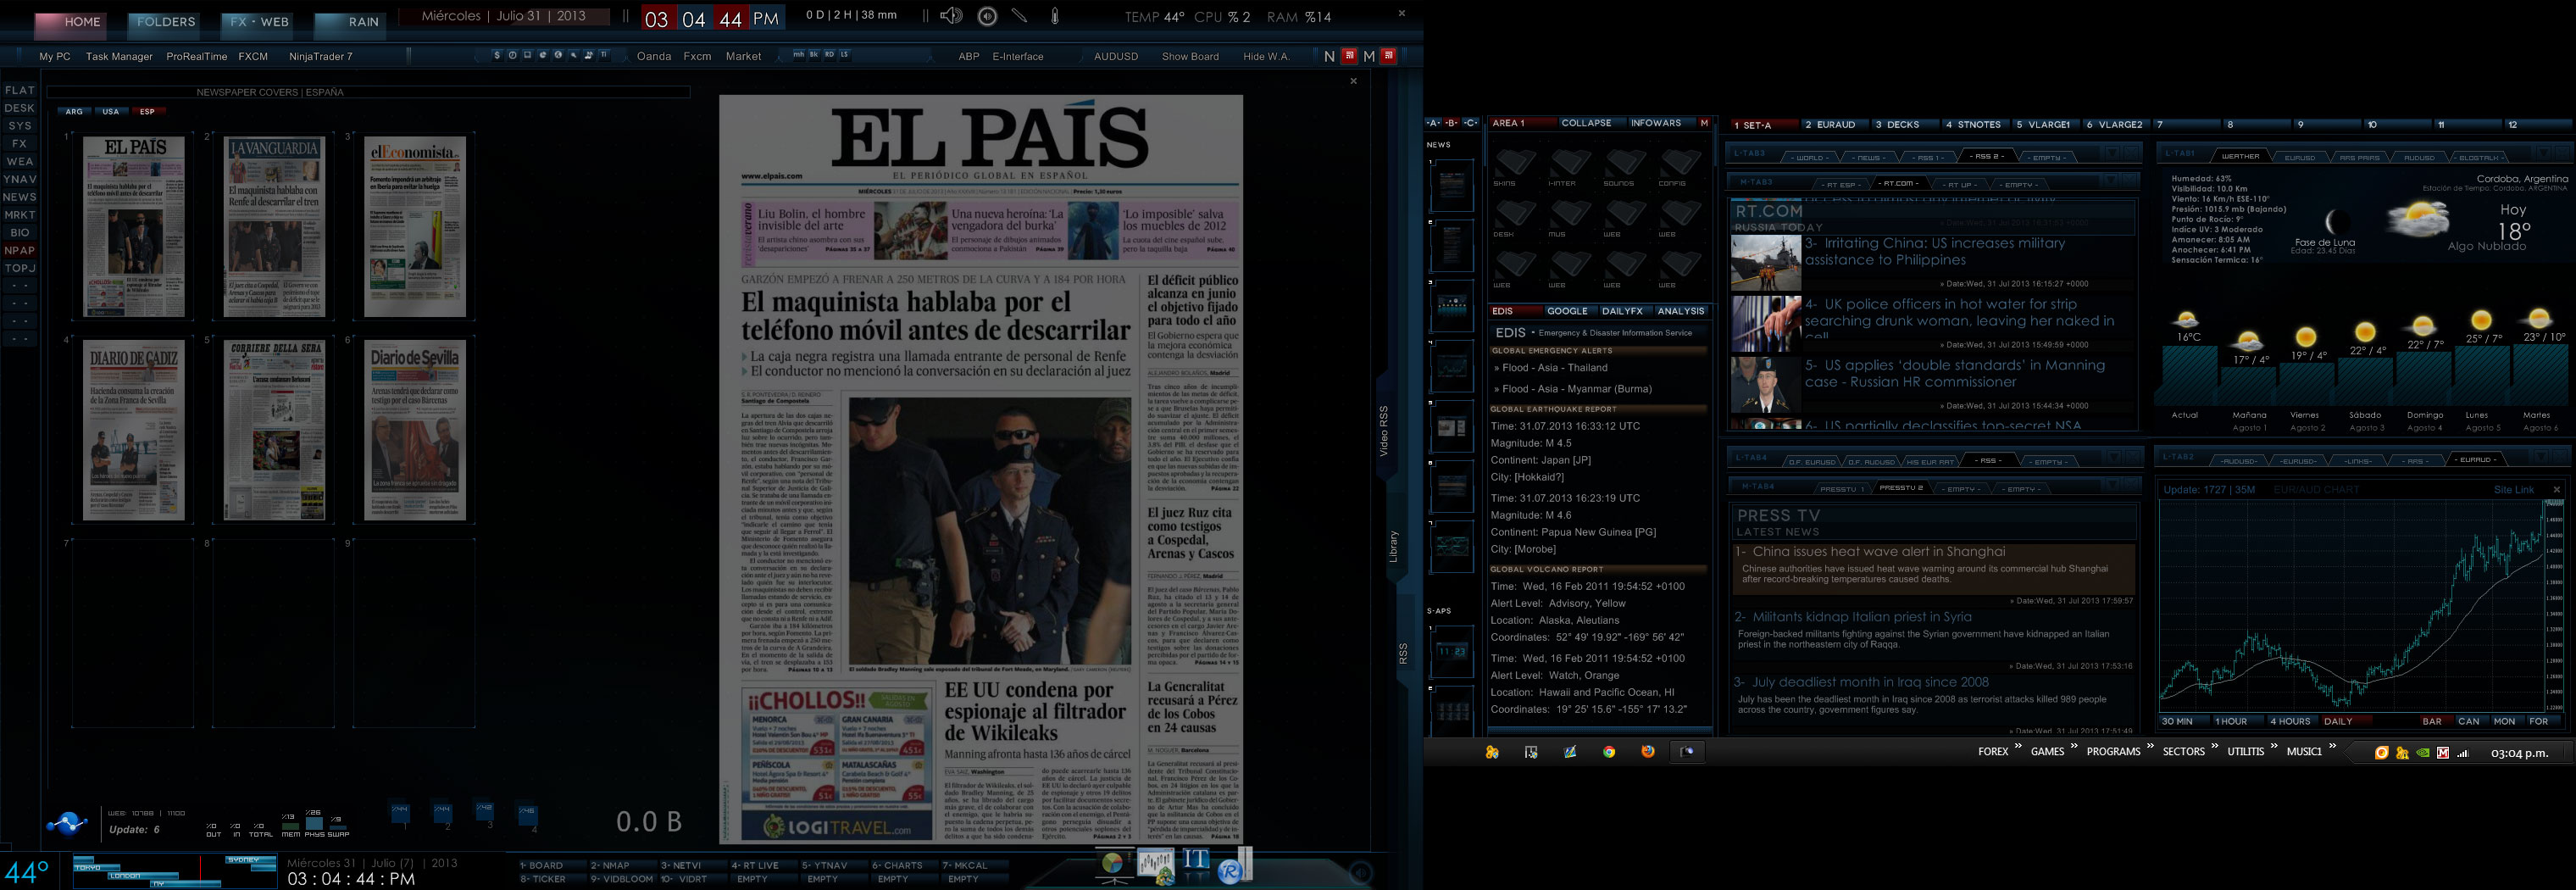Open the La Vanguardia newspaper cover thumbnail

(x=274, y=227)
